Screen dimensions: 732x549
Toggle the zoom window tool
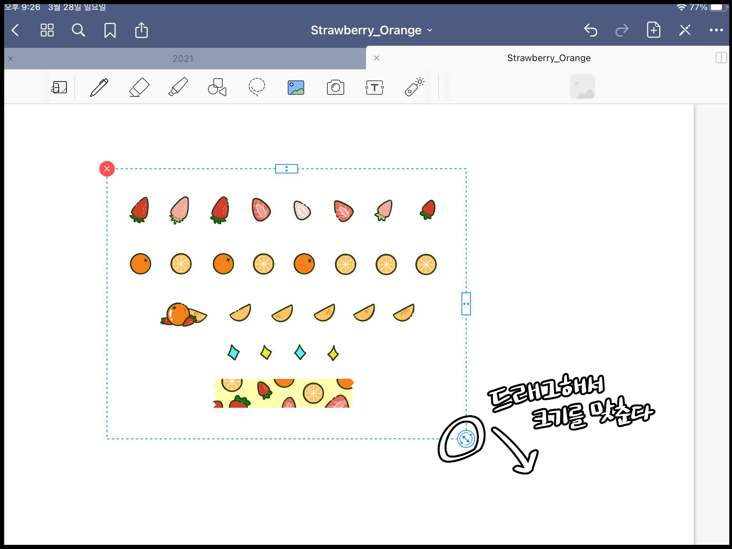pos(59,87)
